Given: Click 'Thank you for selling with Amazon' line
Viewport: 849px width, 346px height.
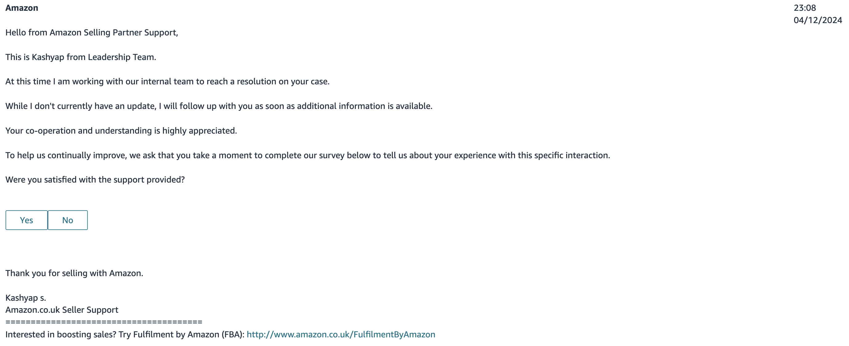Looking at the screenshot, I should click(x=74, y=273).
